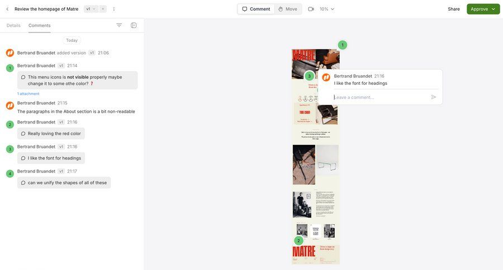The image size is (503, 270).
Task: Collapse the sidebar panel icon
Action: [x=134, y=25]
